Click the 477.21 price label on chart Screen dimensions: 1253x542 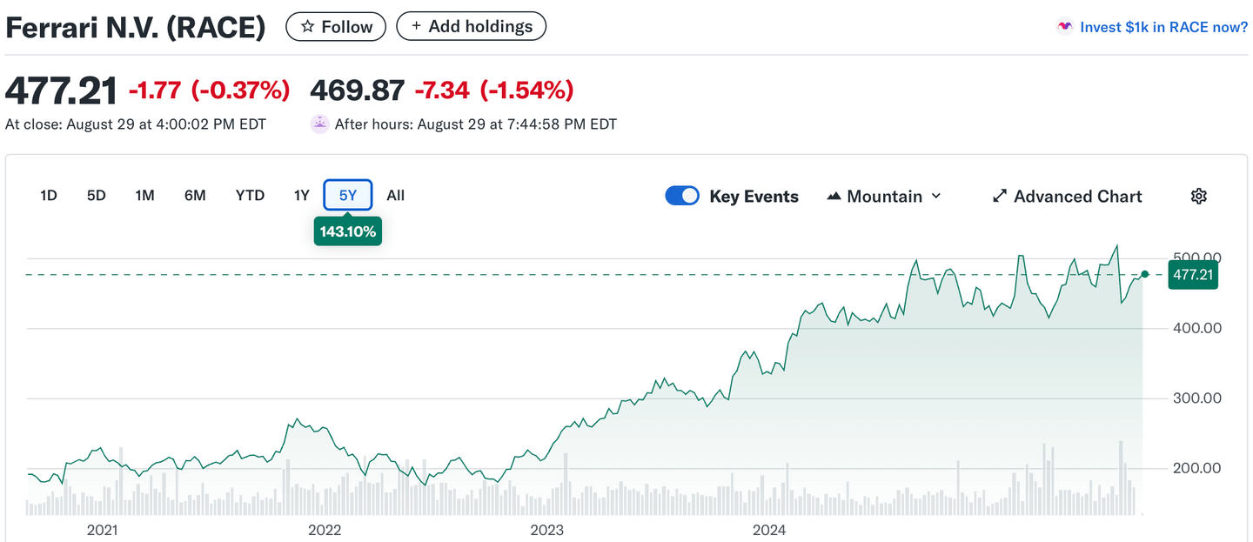(x=1192, y=275)
